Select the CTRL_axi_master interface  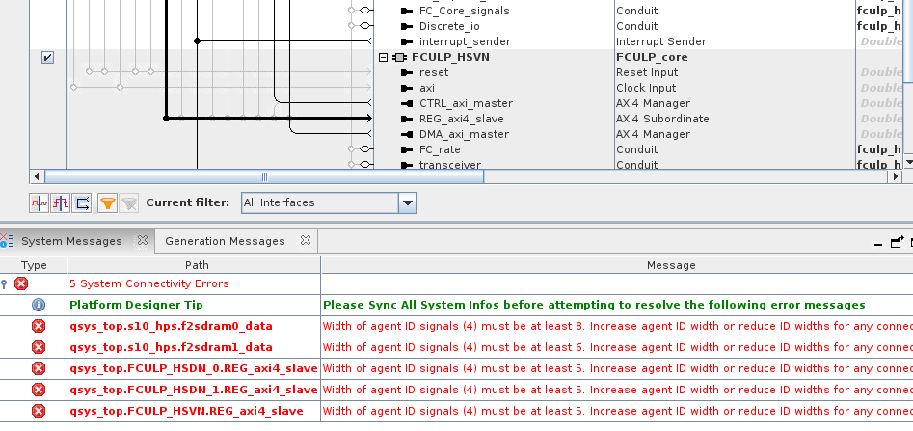coord(466,104)
